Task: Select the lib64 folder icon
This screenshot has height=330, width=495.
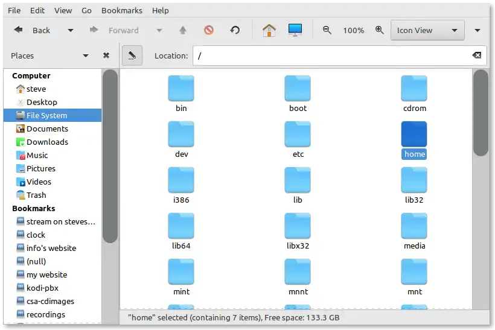Action: tap(181, 226)
